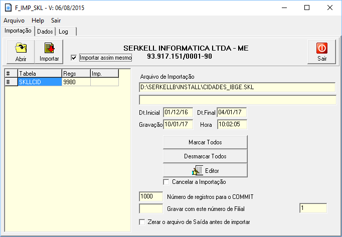
Task: Maximize the F_IMP_SKL window
Action: (x=307, y=8)
